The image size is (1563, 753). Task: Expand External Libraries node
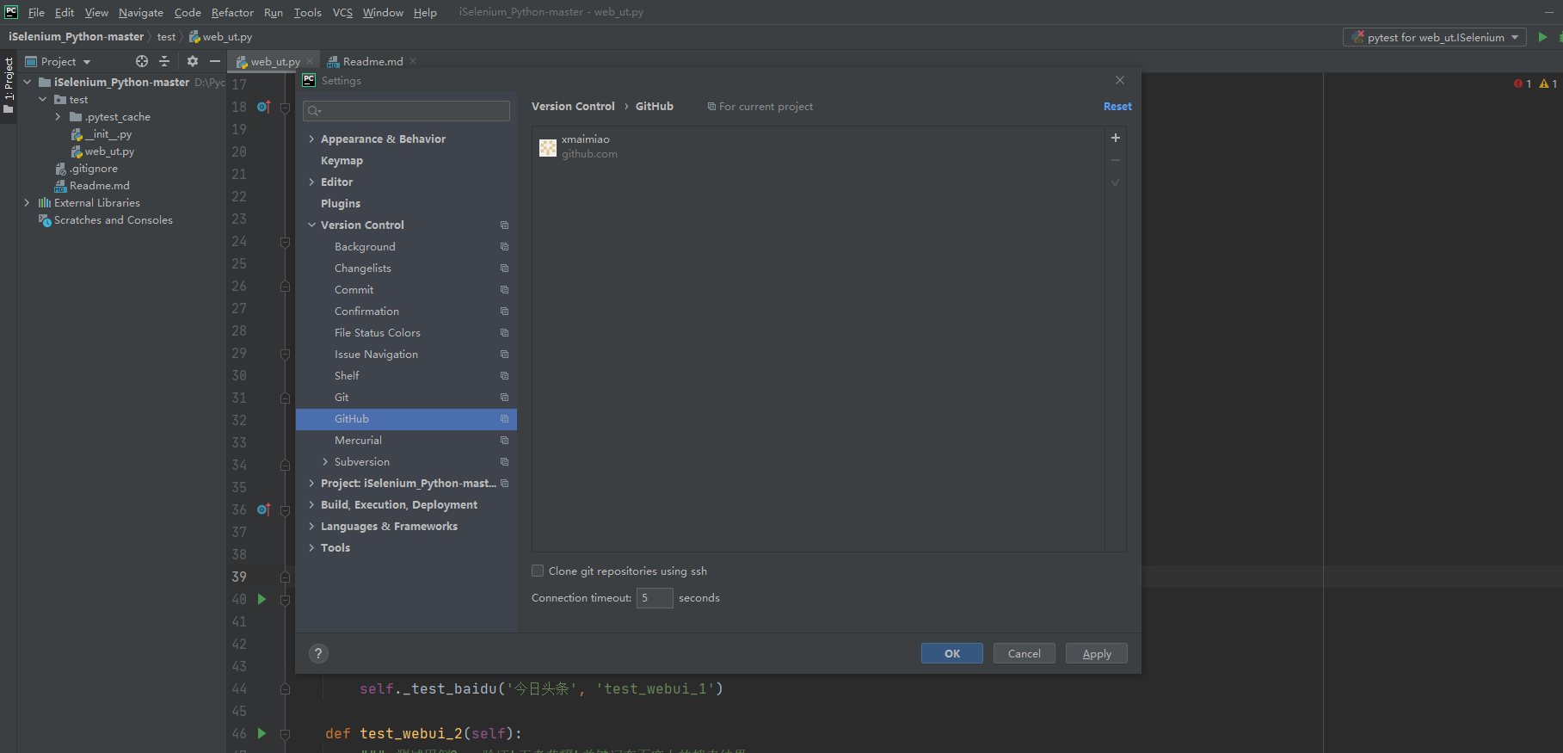27,203
